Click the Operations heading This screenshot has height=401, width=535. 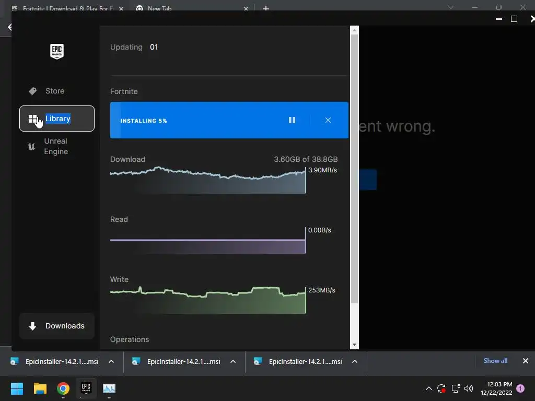point(130,339)
